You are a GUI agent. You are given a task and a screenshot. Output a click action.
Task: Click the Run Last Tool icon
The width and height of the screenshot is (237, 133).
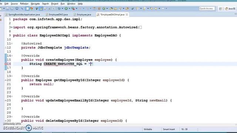(73, 8)
